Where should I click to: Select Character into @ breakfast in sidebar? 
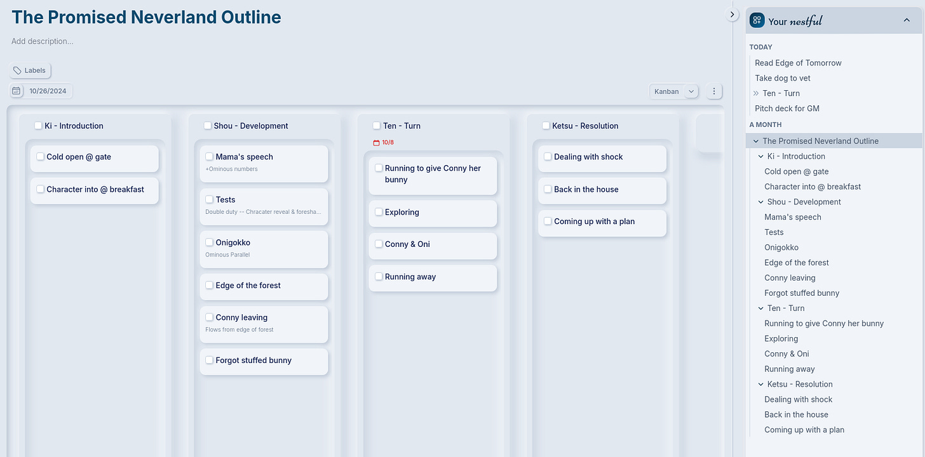point(813,187)
